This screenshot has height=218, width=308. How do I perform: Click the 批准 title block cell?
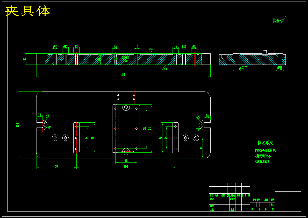(x=232, y=210)
